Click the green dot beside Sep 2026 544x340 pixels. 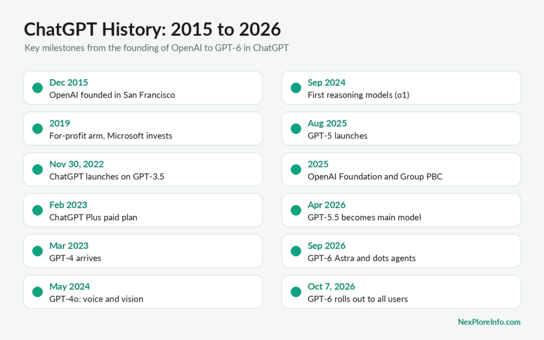point(296,251)
